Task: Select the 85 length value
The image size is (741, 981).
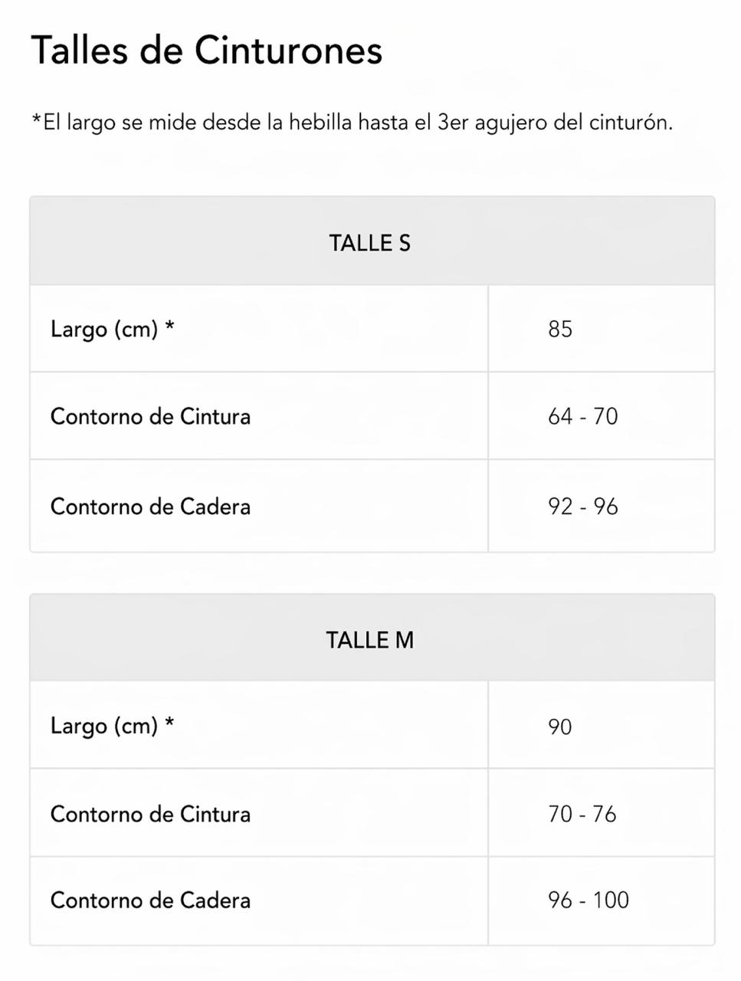Action: coord(560,330)
